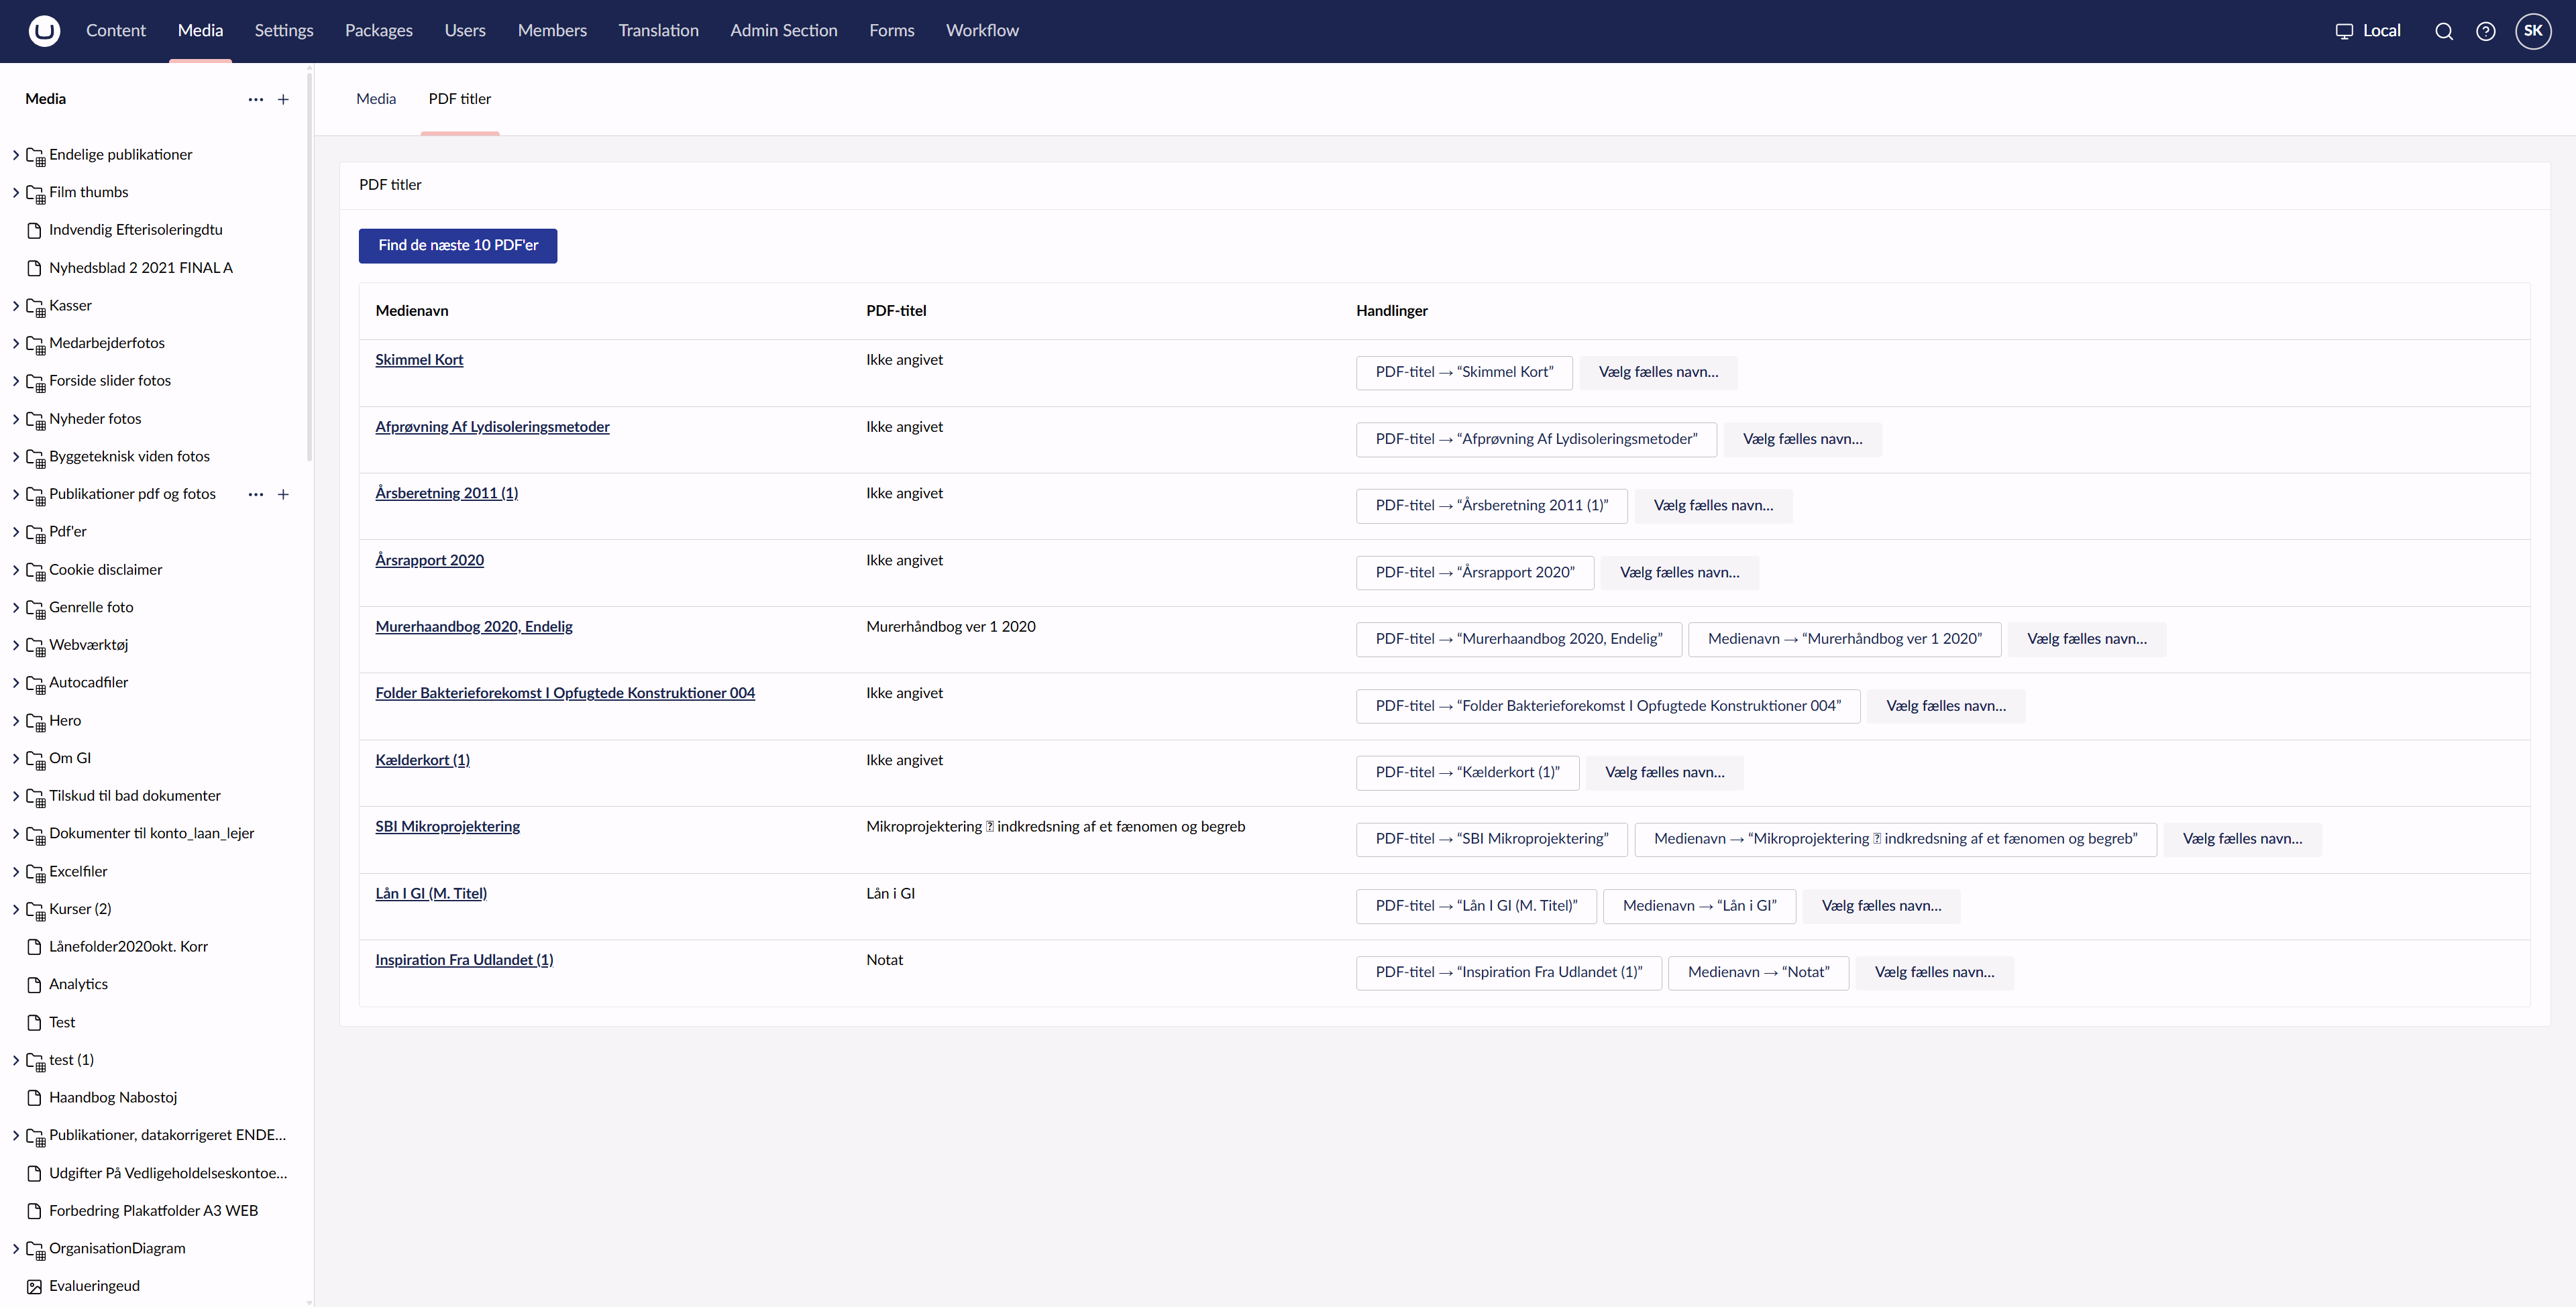Click Find de næste 10 PDF'er button
2576x1307 pixels.
[x=458, y=246]
